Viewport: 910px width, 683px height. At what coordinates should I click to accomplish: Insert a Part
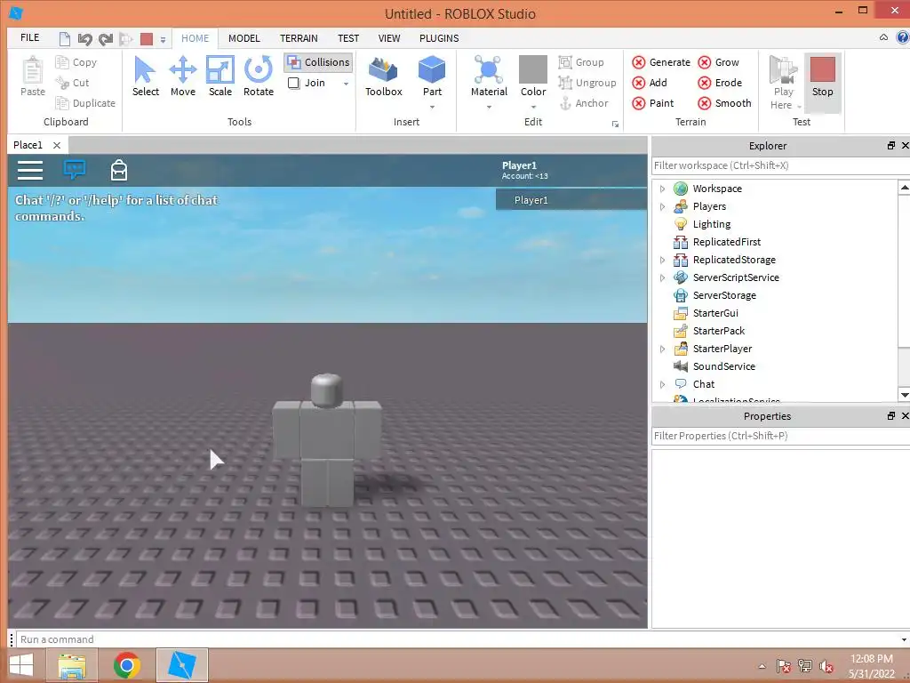point(432,76)
